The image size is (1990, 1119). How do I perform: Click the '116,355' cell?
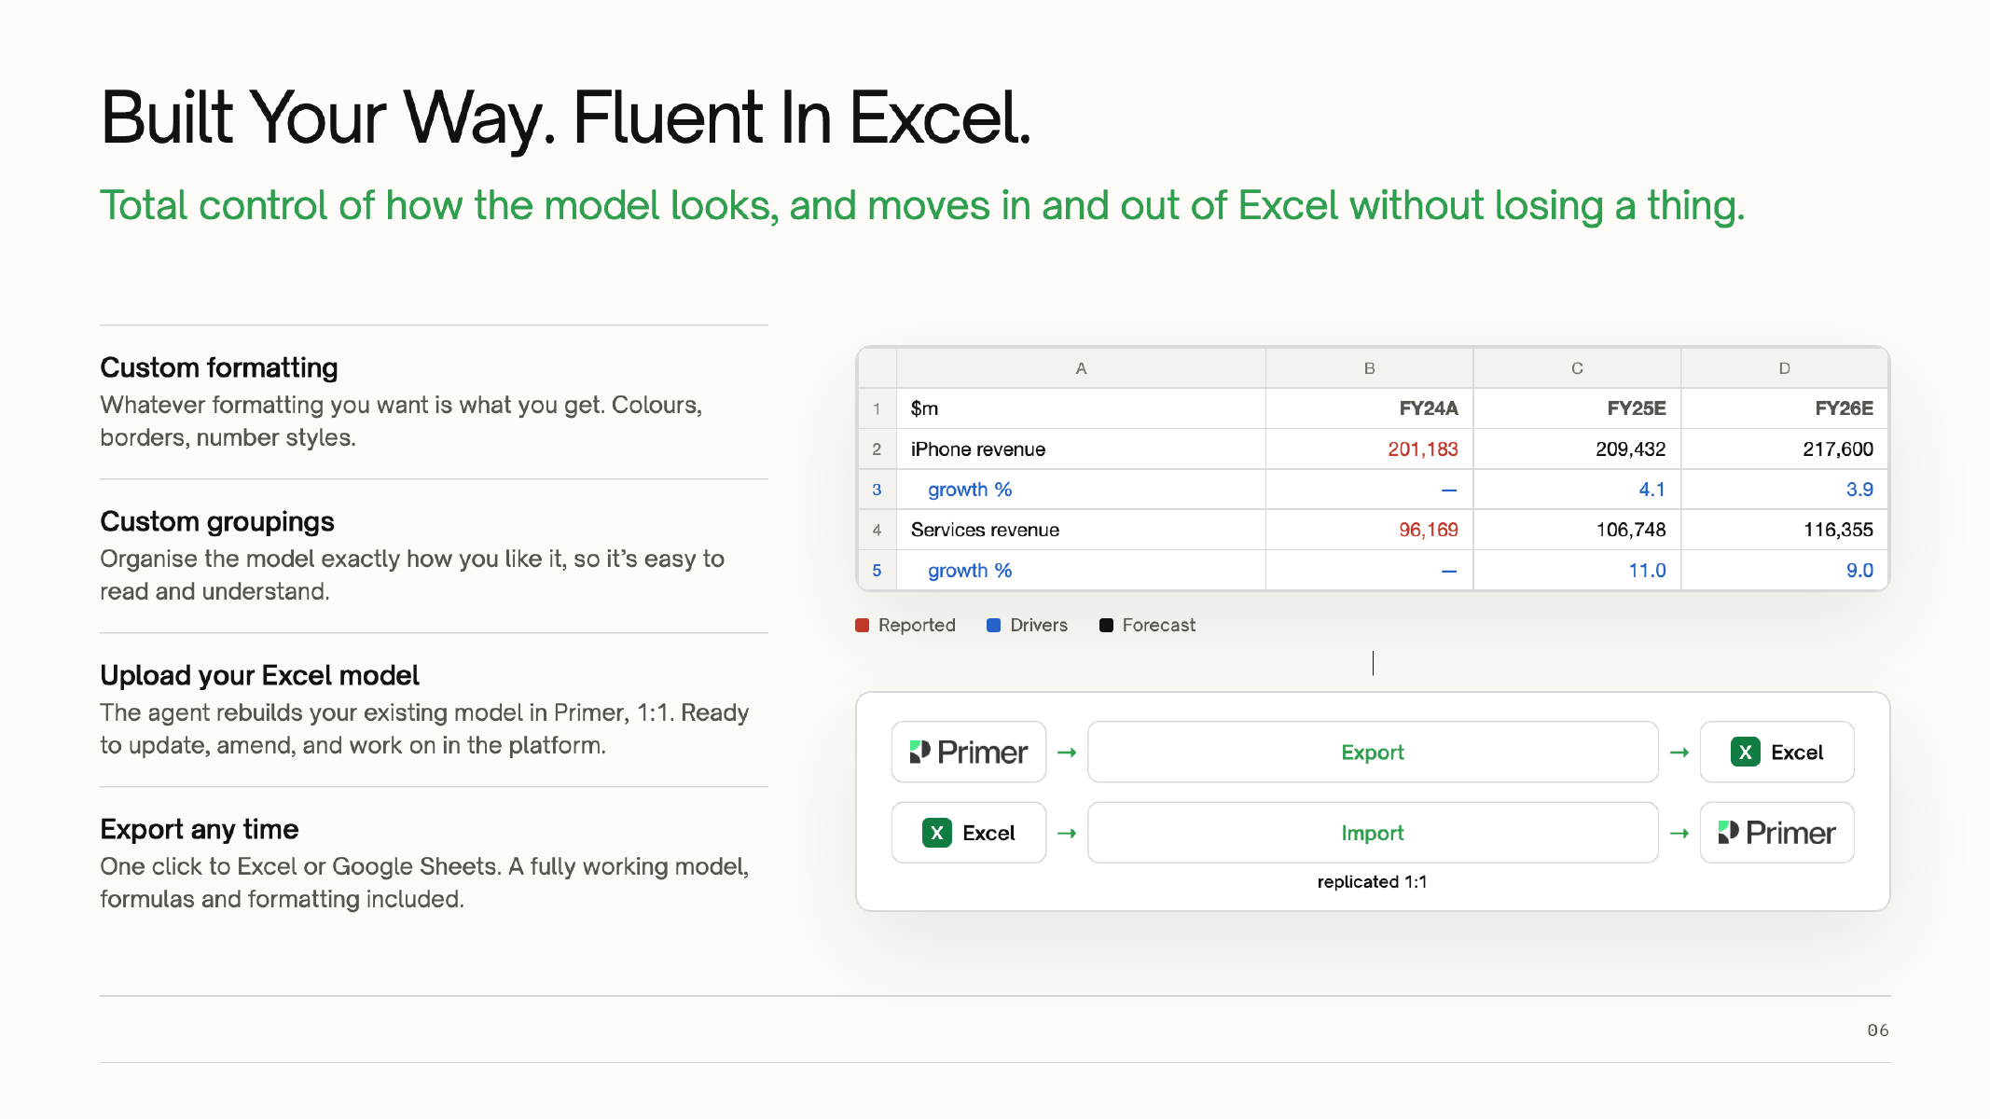click(x=1784, y=530)
